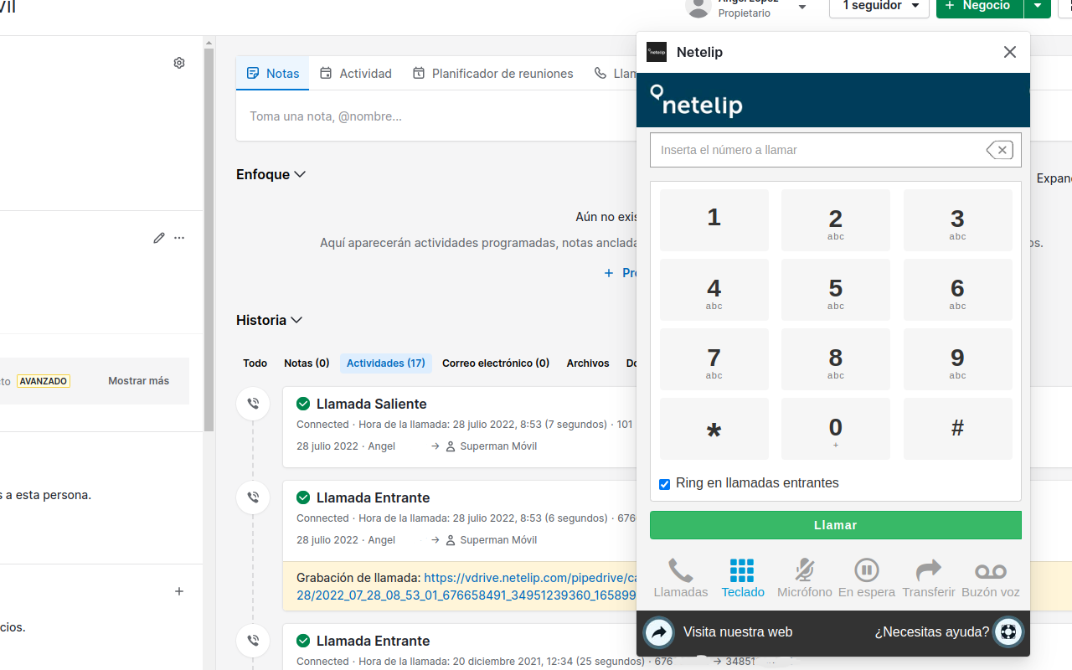This screenshot has height=670, width=1072.
Task: Click the + Negocio button
Action: (980, 7)
